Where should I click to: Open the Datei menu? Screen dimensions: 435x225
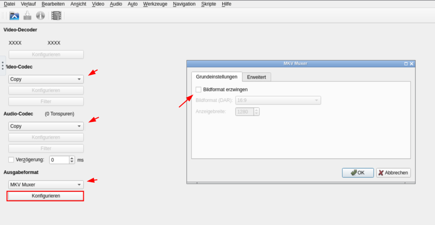pyautogui.click(x=10, y=4)
